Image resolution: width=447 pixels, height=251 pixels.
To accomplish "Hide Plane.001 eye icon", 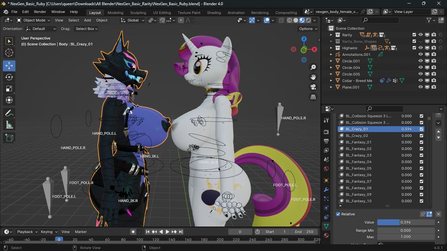I will pos(421,87).
